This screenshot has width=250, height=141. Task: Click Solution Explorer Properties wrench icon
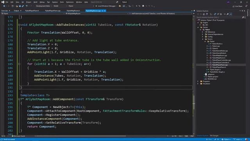[x=227, y=14]
